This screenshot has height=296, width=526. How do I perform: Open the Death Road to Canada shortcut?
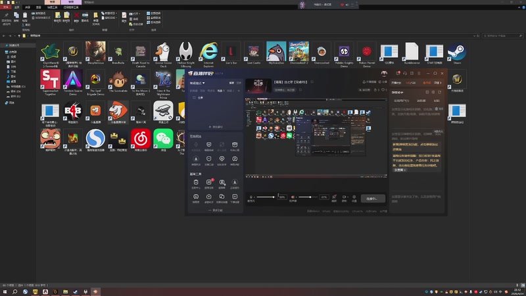(x=141, y=55)
